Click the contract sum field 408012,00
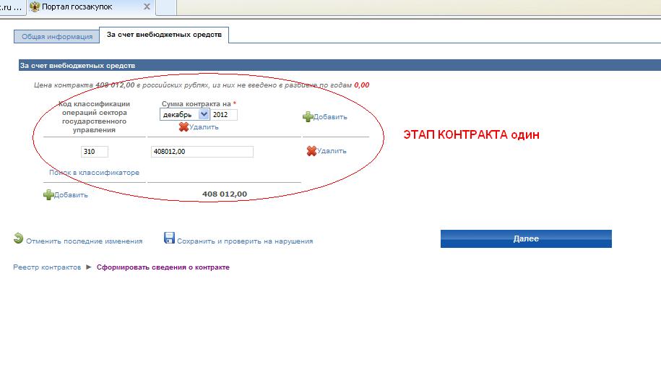 202,152
